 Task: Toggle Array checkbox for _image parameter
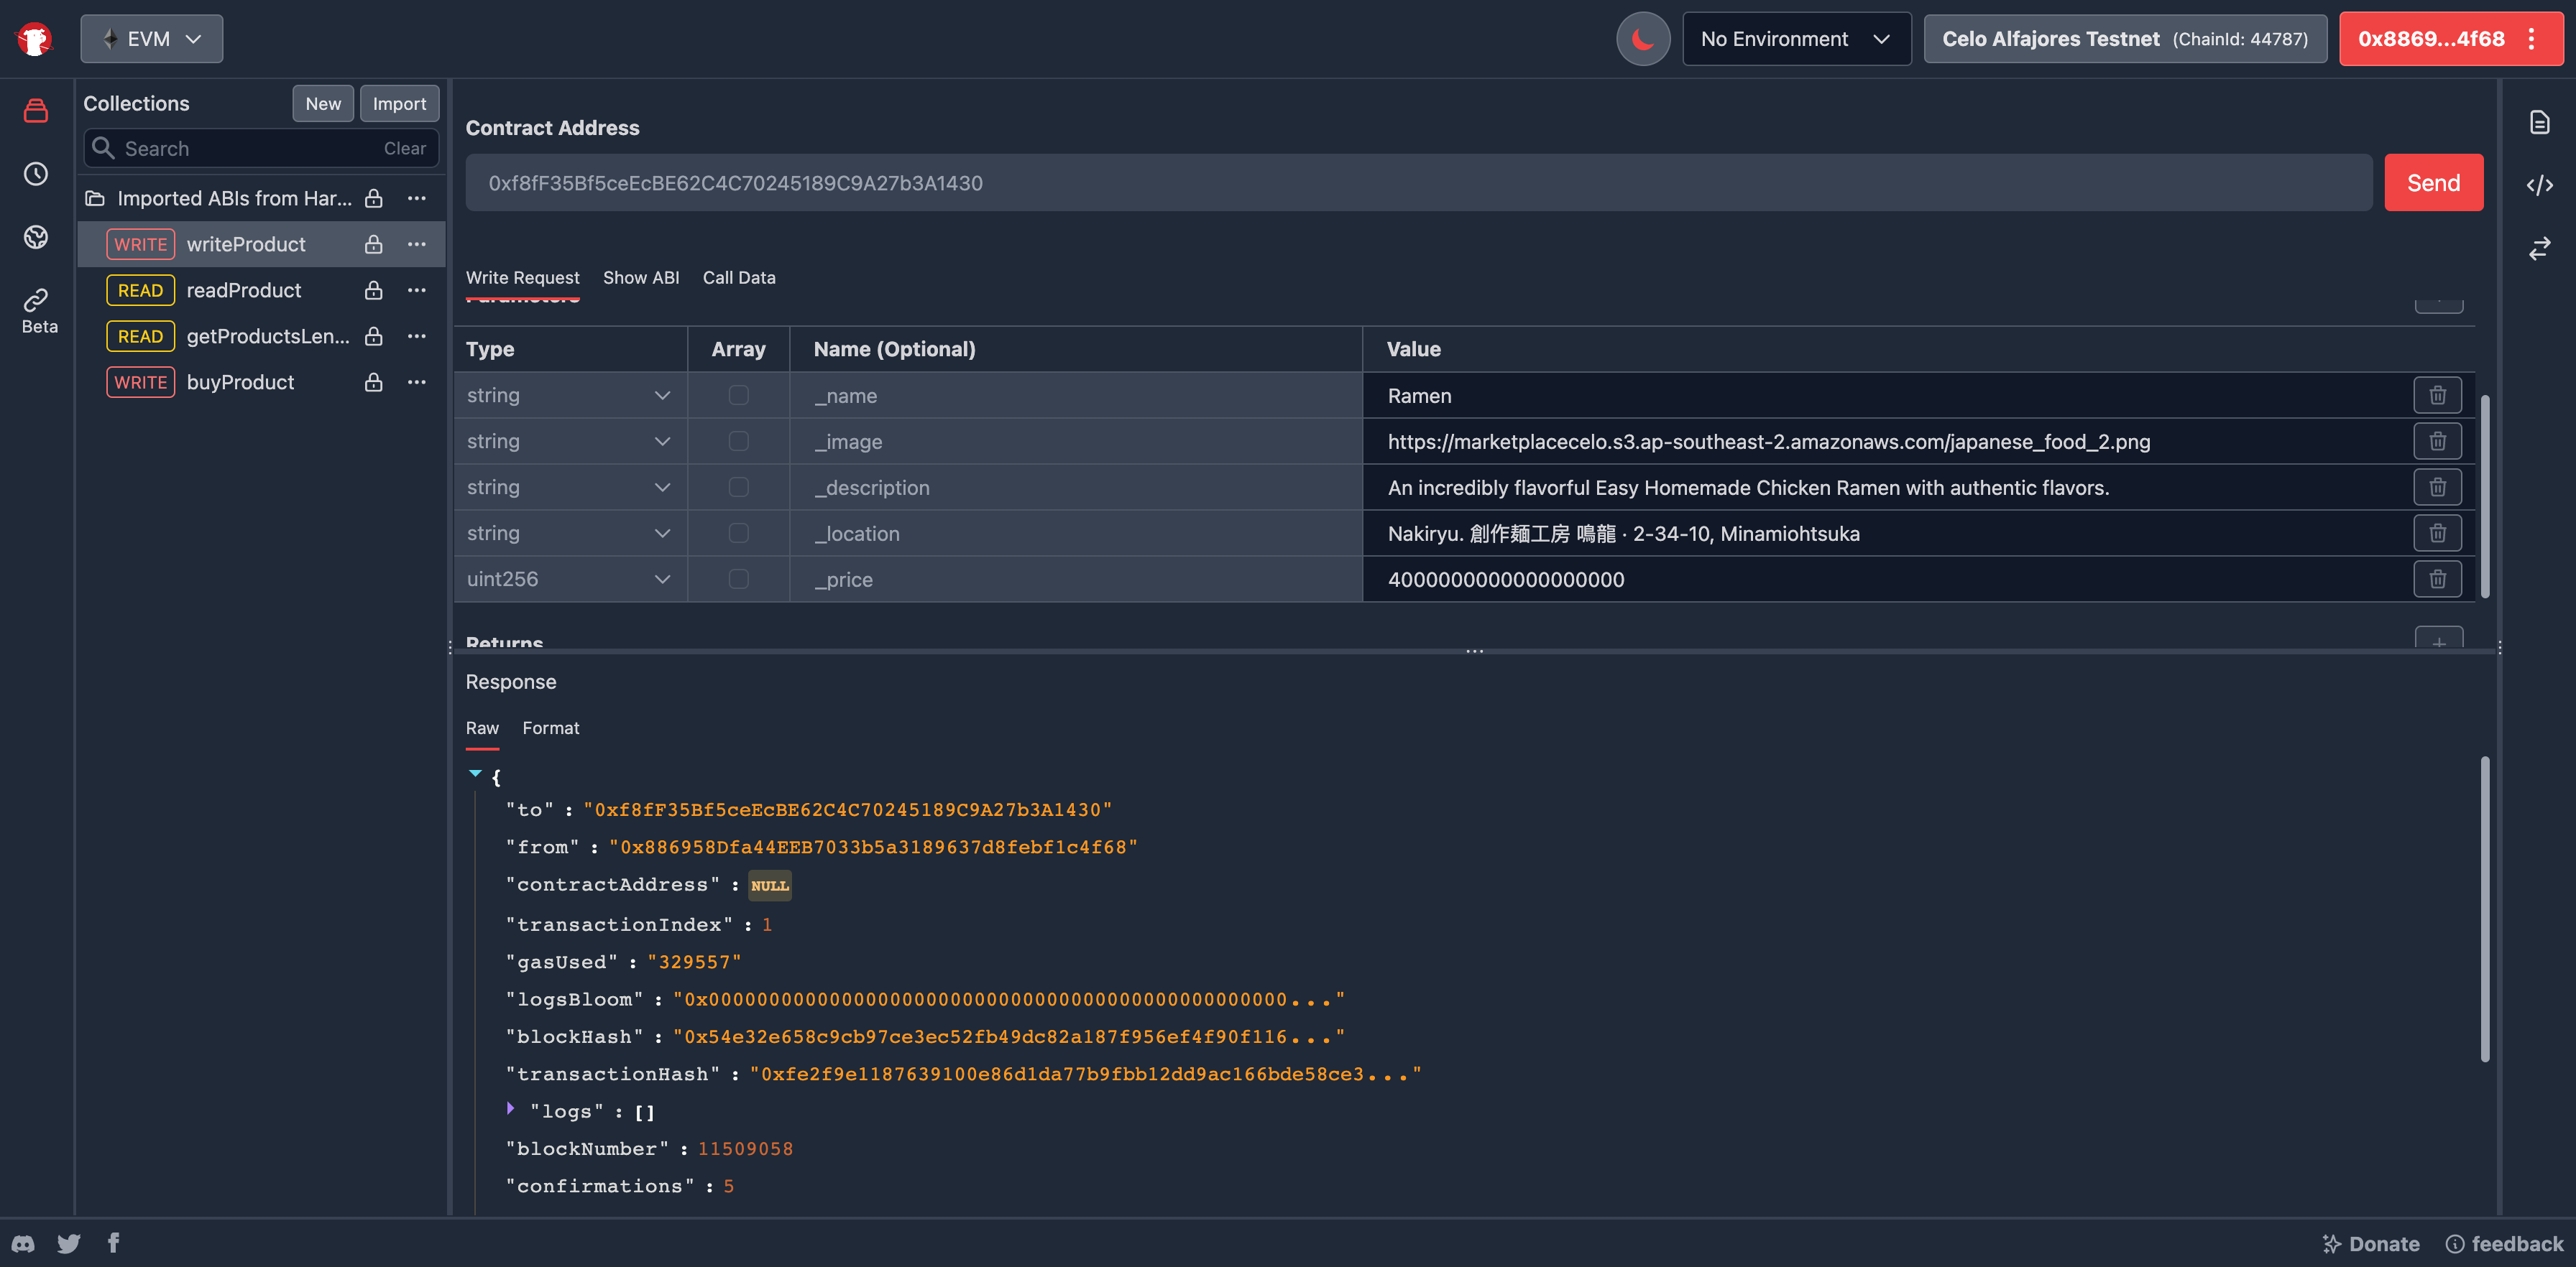point(740,440)
